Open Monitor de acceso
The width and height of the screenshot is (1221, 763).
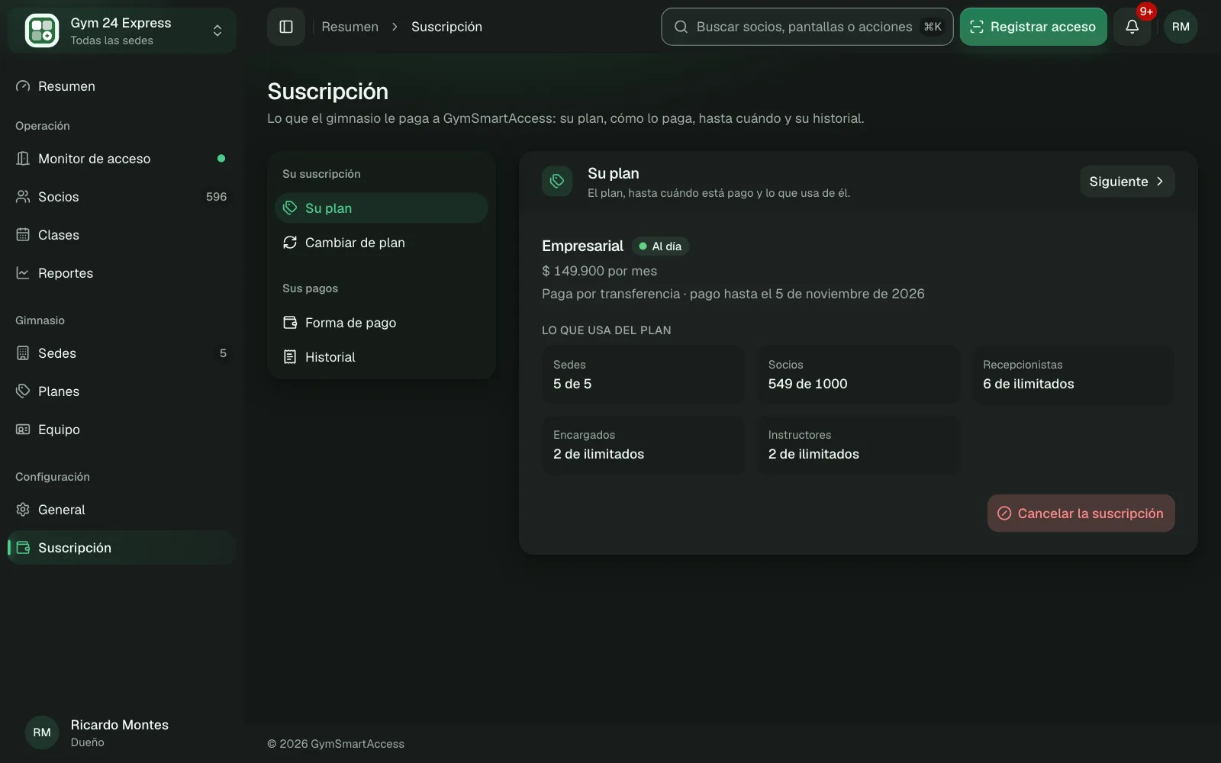click(x=122, y=159)
